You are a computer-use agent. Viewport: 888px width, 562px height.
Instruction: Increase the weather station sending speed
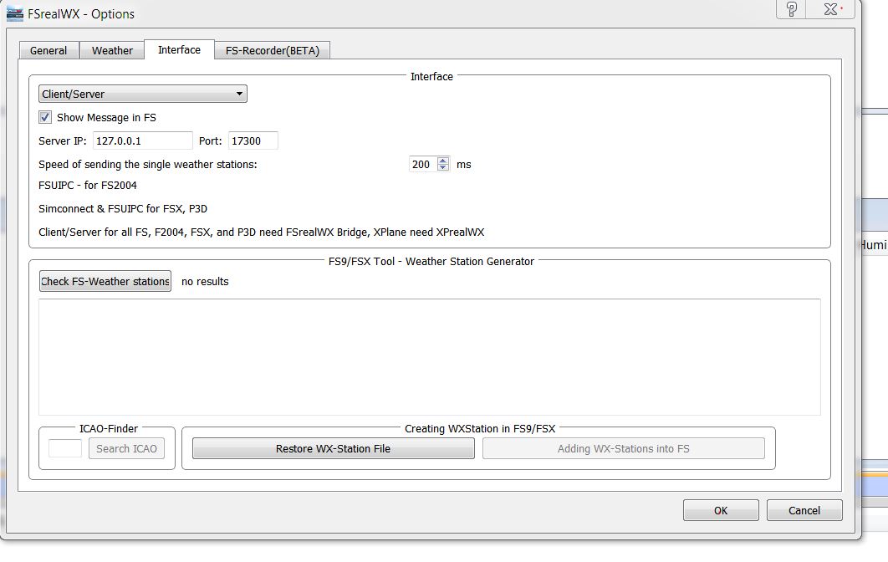[x=443, y=161]
